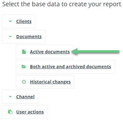Select the Documents link
The image size is (123, 120).
(29, 37)
